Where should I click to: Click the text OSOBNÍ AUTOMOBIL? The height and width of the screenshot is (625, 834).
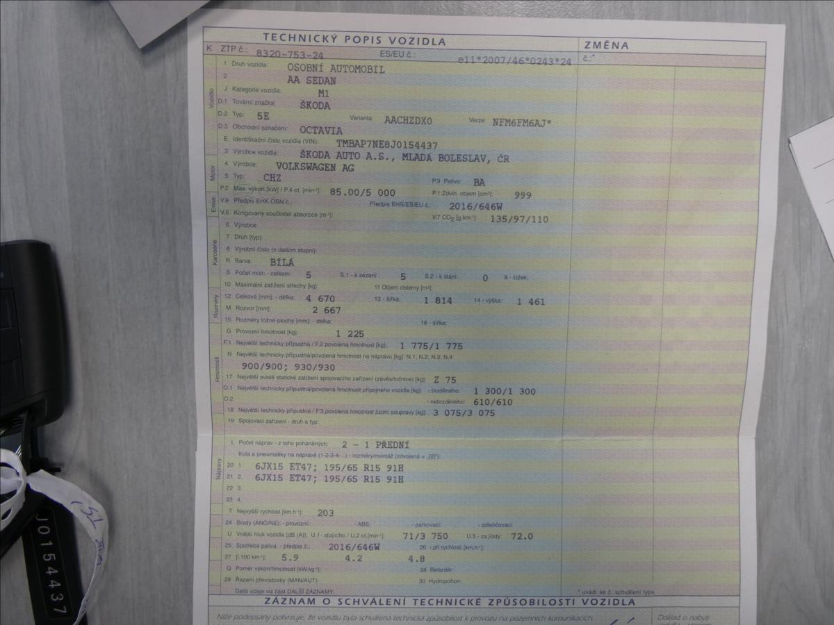point(336,69)
